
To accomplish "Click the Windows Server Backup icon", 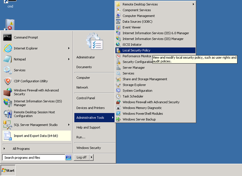I will pyautogui.click(x=118, y=119).
